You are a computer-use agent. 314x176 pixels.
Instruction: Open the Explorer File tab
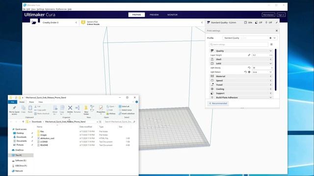tap(13, 102)
